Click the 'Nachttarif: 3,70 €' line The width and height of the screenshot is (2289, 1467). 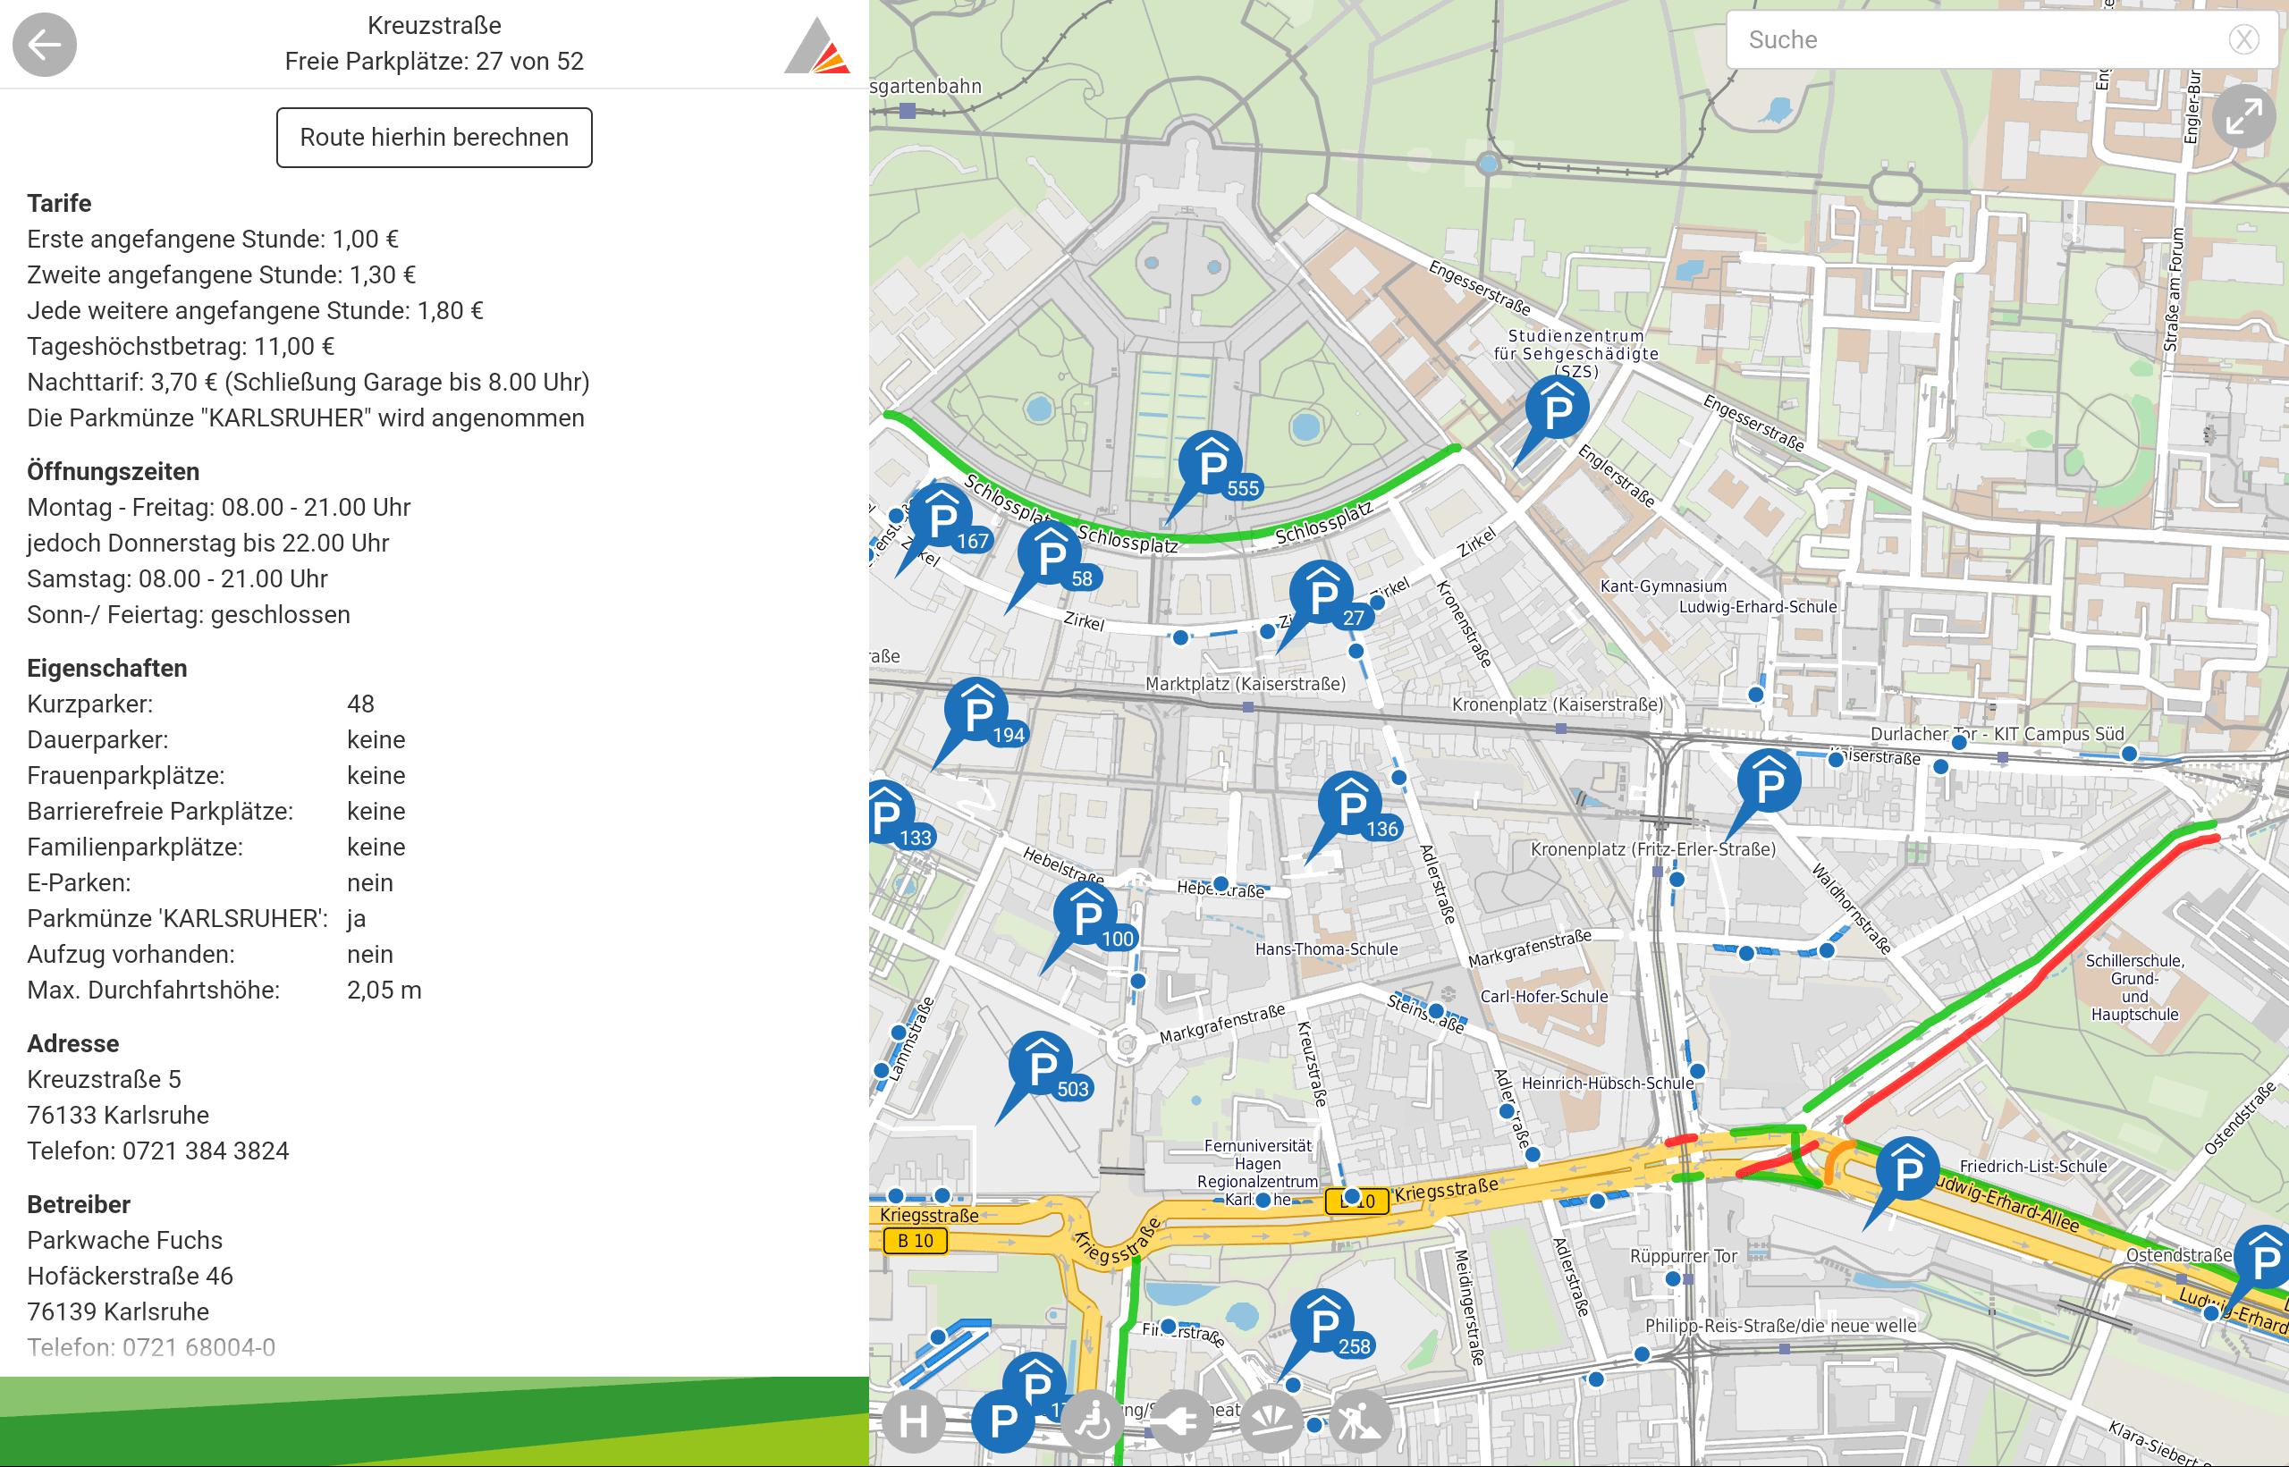point(308,382)
